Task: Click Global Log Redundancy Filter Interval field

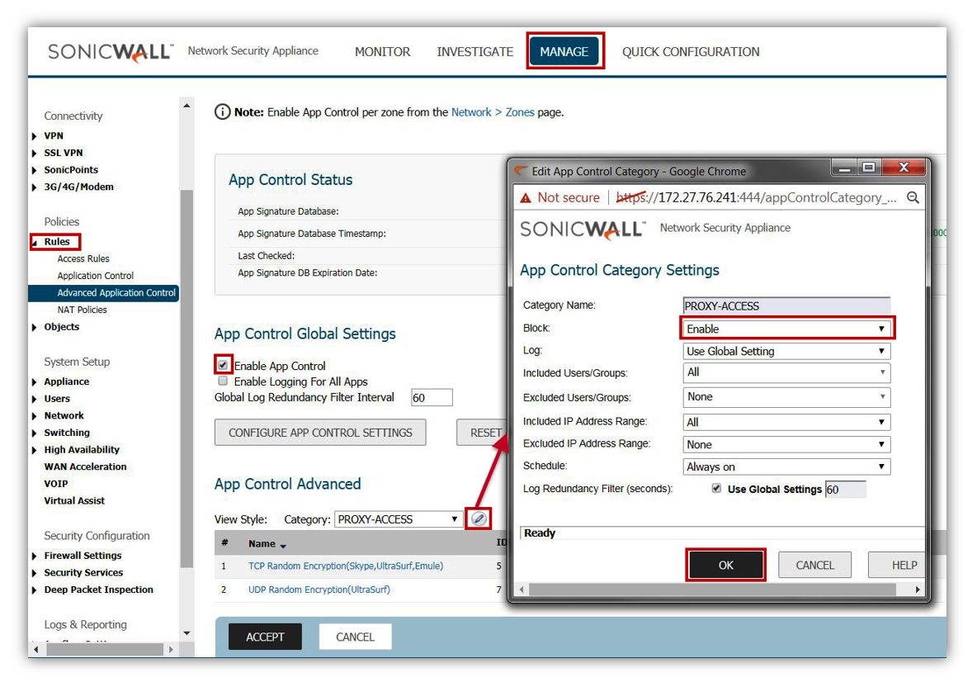Action: (x=432, y=398)
